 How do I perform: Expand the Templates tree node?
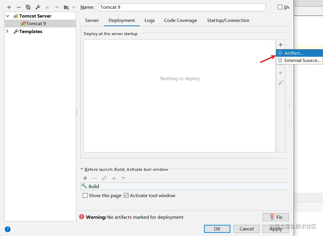[7, 31]
